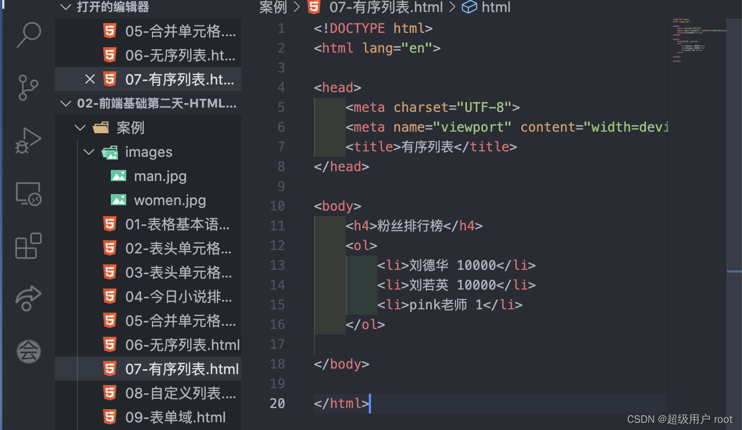Click the DOCTYPE declaration on line 1

(x=374, y=28)
